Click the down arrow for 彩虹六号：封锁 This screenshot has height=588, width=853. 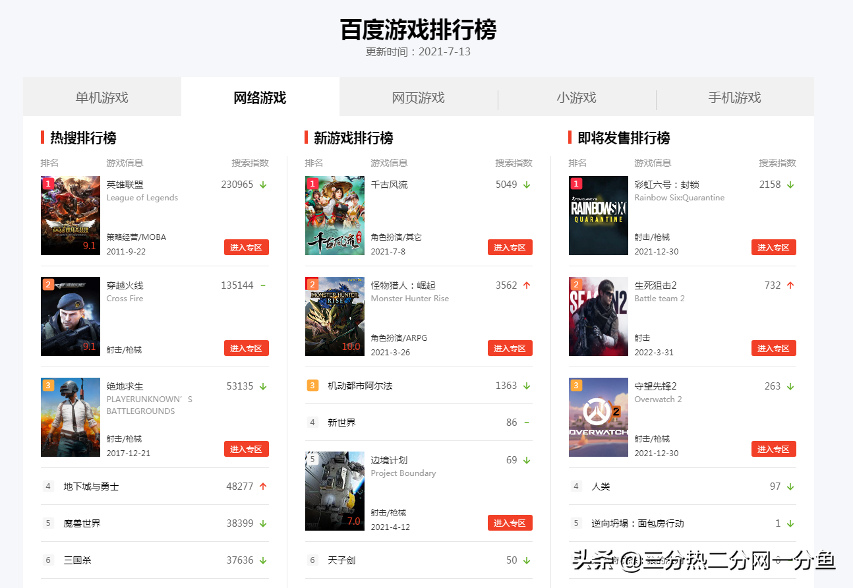[790, 185]
